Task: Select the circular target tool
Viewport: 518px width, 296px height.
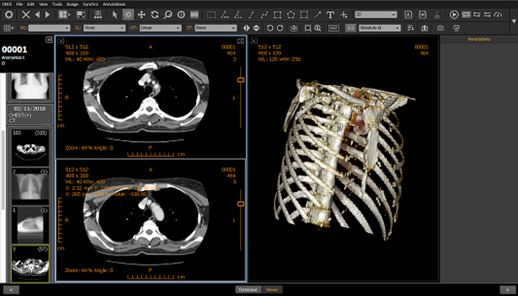Action: pos(181,15)
